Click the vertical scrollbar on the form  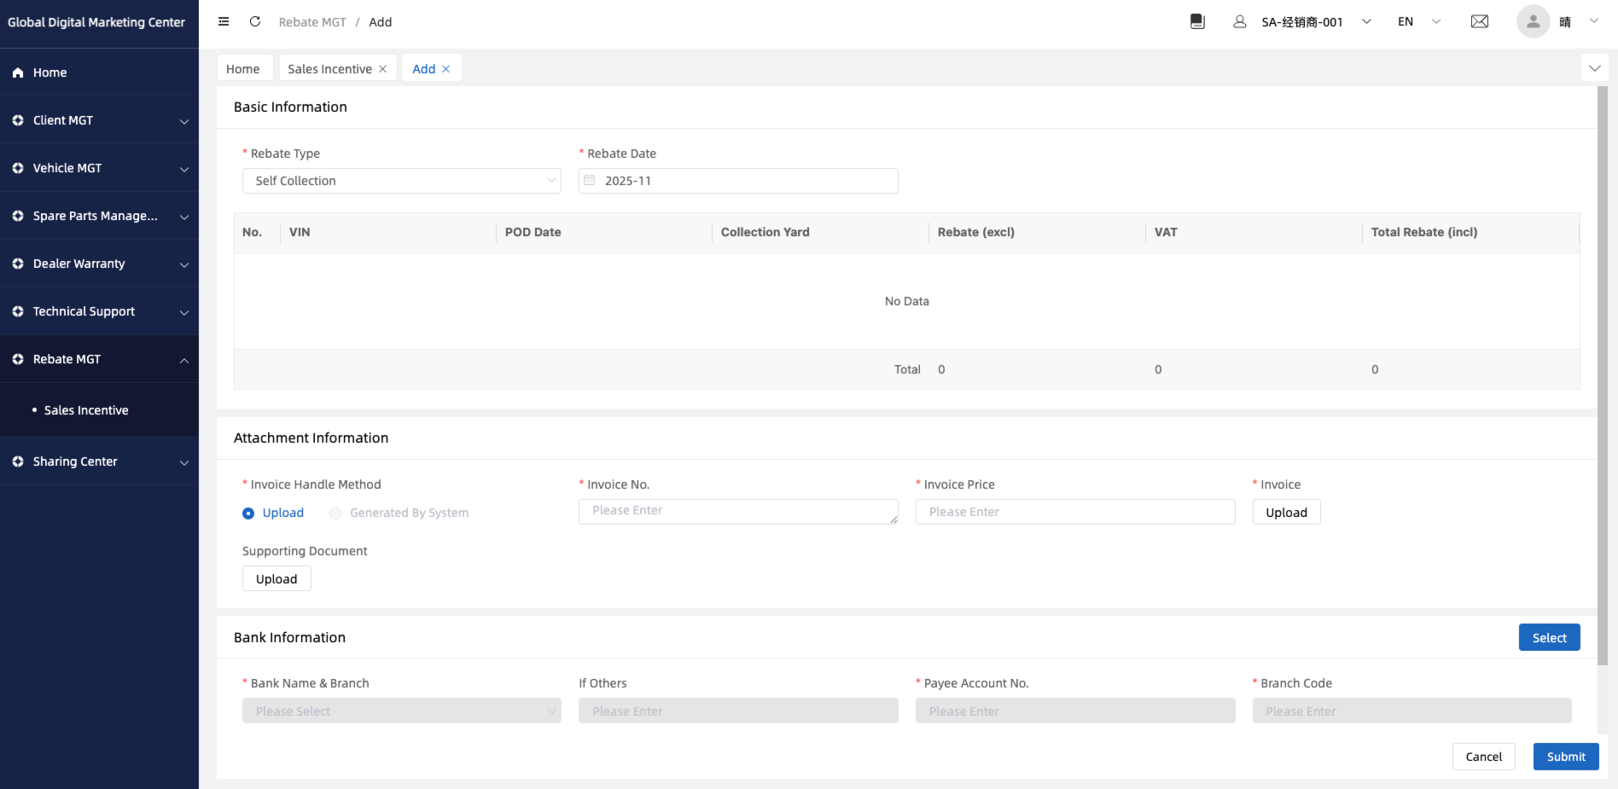coord(1602,375)
